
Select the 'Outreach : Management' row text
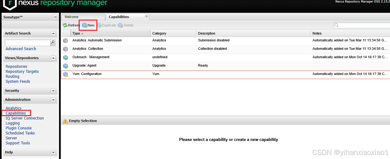pyautogui.click(x=91, y=57)
